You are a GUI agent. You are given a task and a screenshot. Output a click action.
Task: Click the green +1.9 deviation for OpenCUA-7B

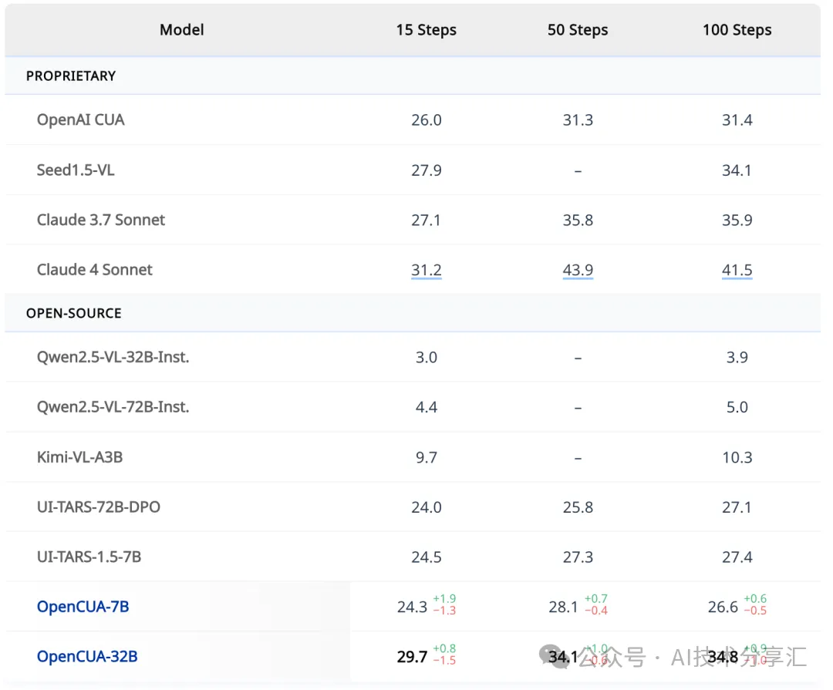coord(444,599)
